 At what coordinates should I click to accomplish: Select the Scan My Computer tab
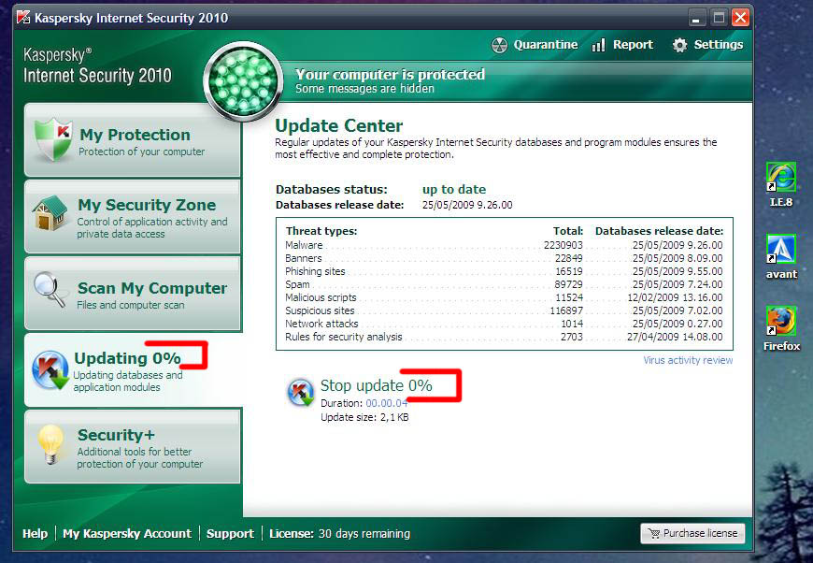click(x=132, y=294)
